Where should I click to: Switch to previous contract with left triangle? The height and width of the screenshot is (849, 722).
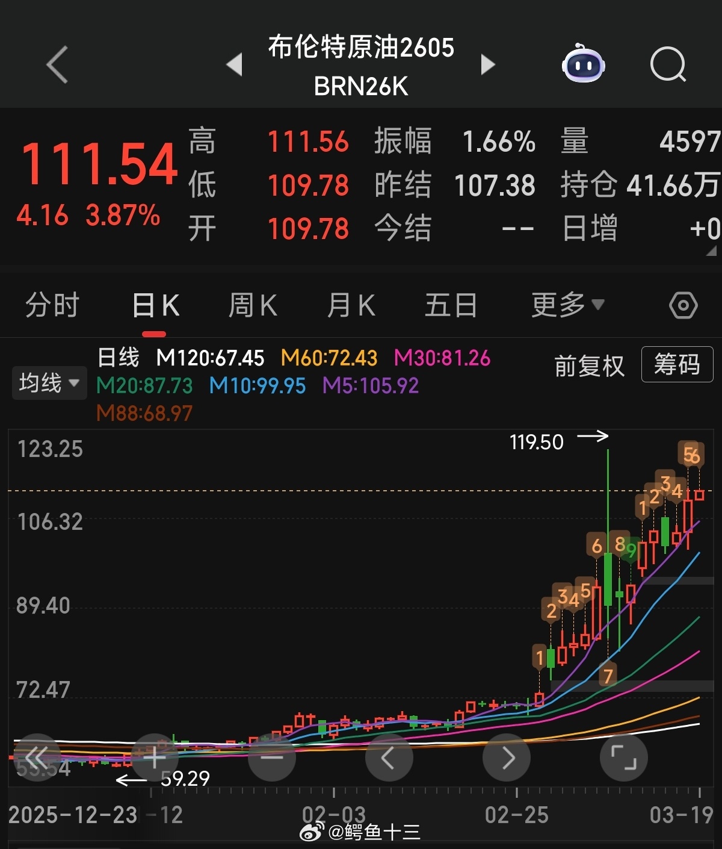[235, 64]
